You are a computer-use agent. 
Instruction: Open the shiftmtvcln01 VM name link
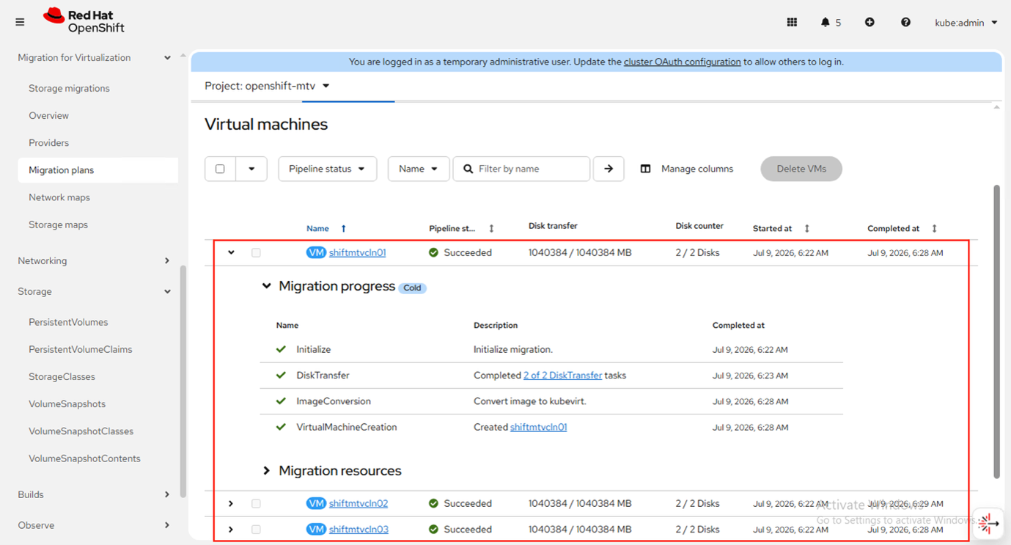pos(357,252)
